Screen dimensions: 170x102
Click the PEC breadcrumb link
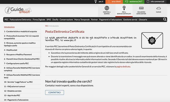(47, 26)
